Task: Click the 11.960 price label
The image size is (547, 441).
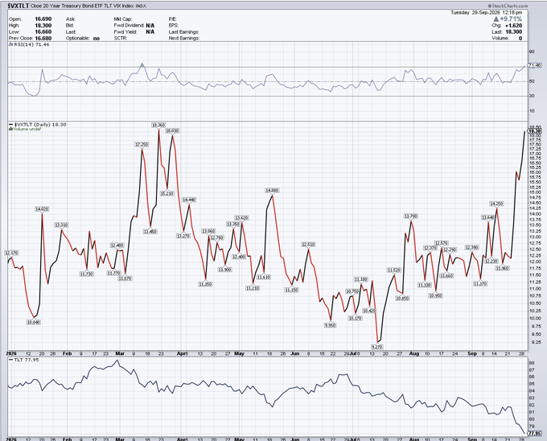Action: coord(502,268)
